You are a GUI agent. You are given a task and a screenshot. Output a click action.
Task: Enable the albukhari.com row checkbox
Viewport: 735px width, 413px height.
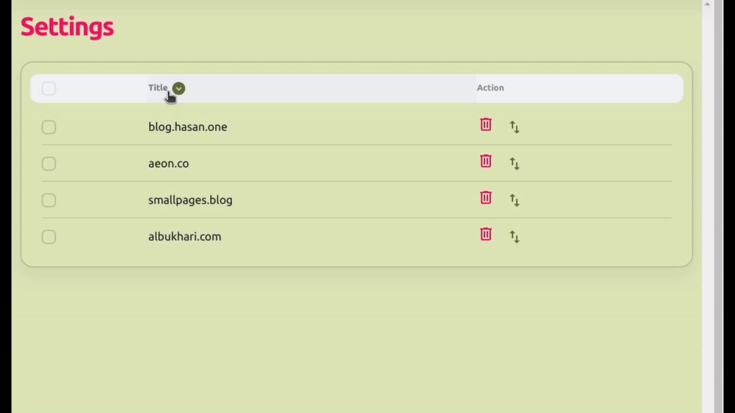pyautogui.click(x=49, y=237)
